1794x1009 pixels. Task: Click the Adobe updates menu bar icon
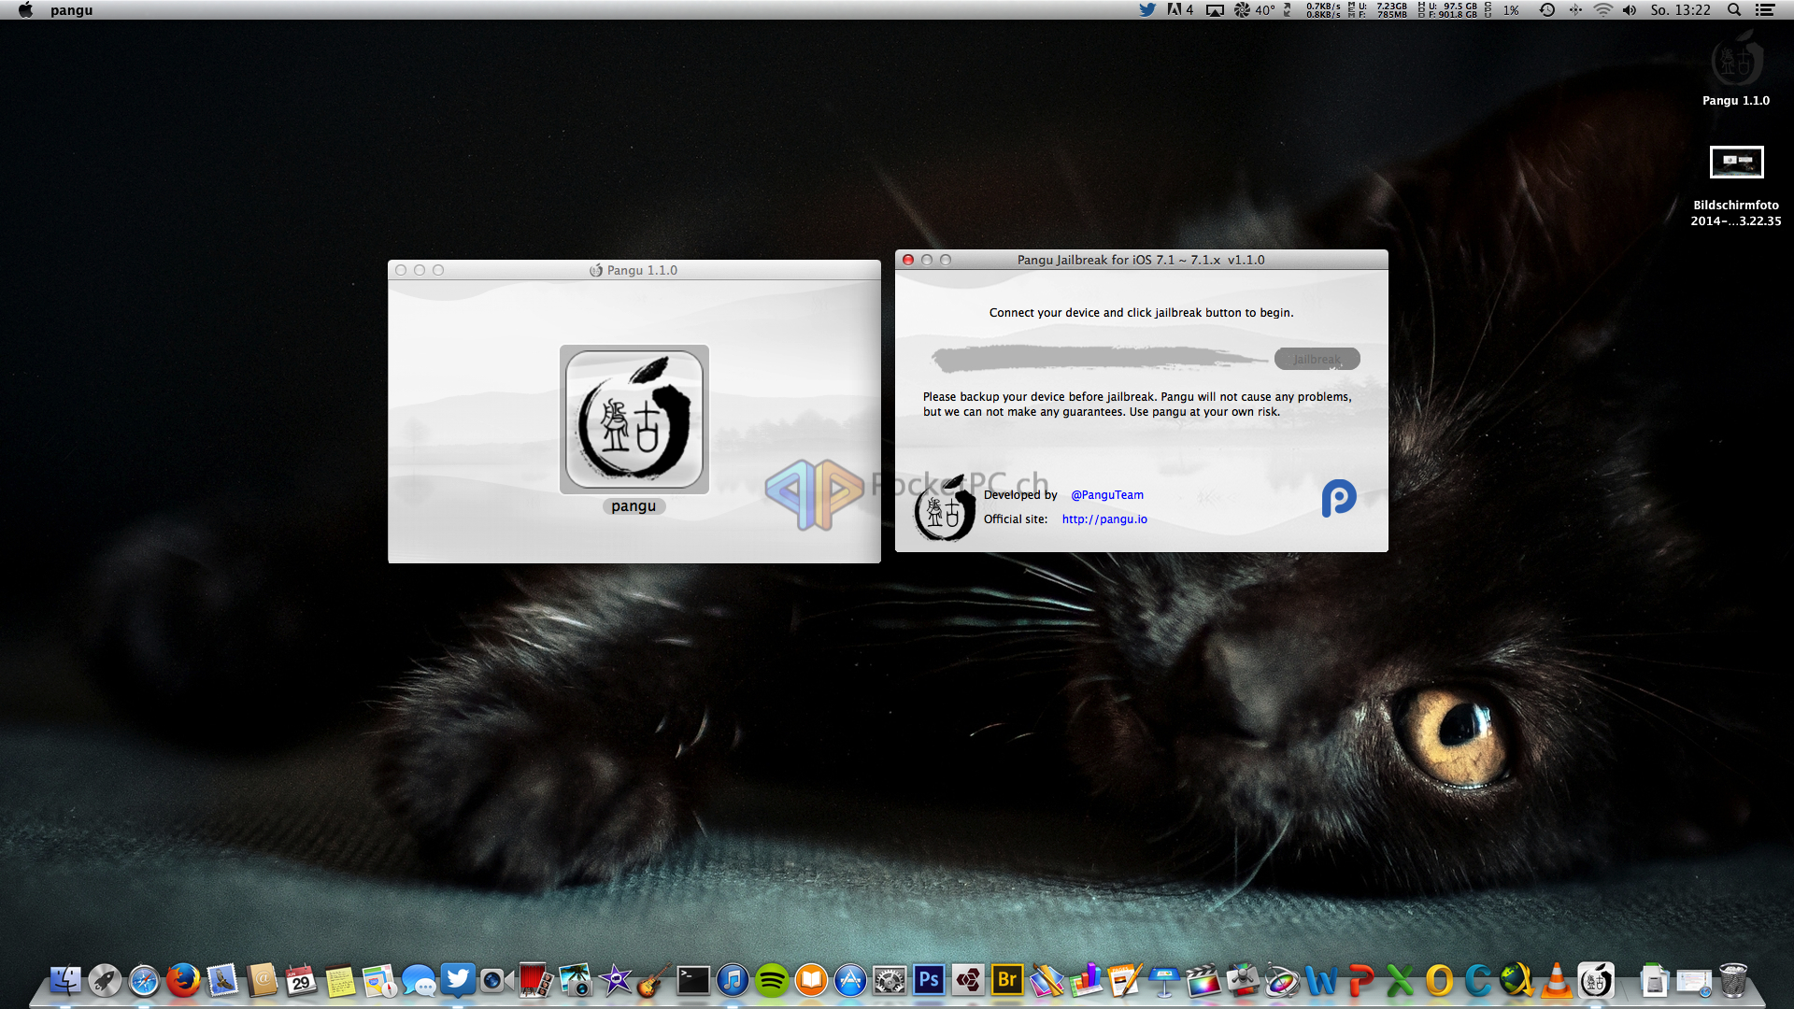[x=1180, y=10]
